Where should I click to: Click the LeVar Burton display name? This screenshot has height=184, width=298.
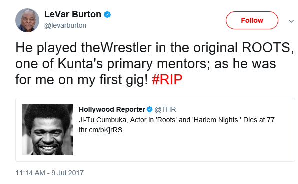[x=73, y=14]
